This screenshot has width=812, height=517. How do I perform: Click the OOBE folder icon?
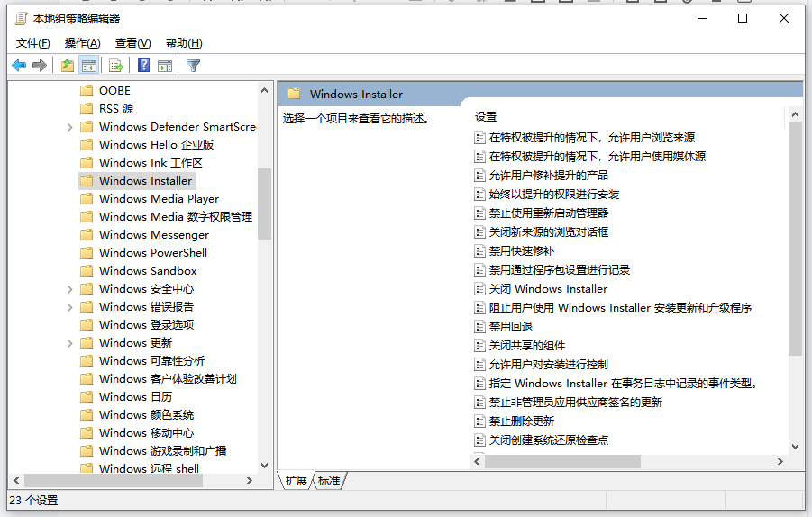click(87, 91)
